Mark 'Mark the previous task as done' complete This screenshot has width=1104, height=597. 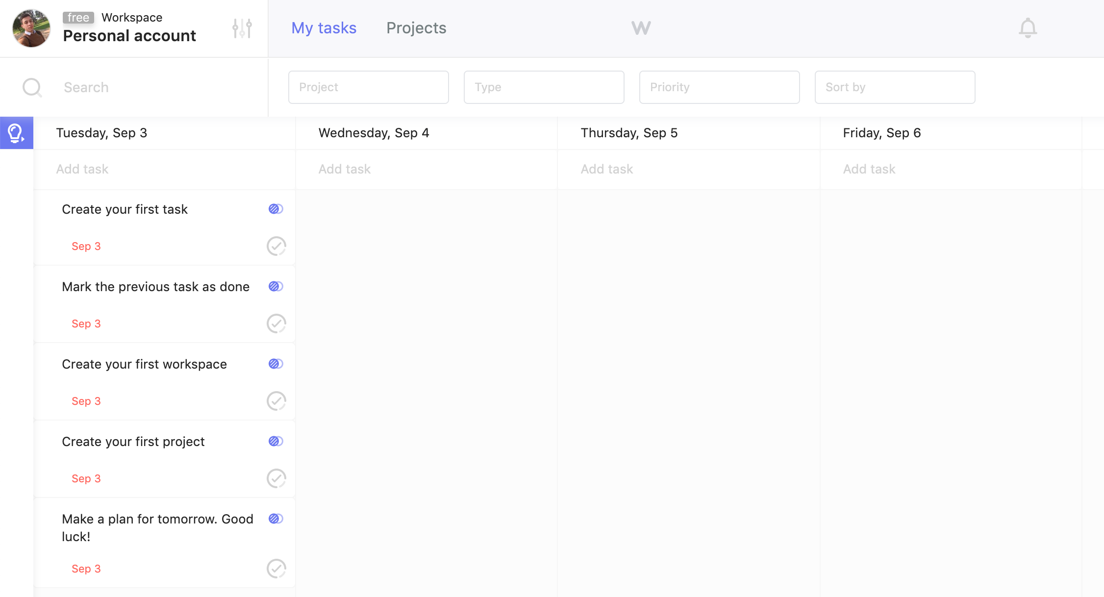click(x=276, y=323)
